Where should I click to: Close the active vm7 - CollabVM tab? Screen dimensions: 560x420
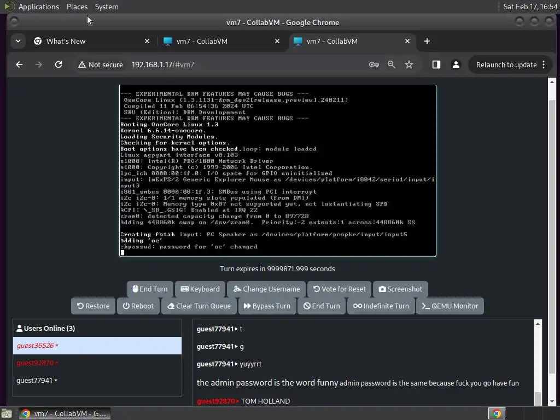407,41
